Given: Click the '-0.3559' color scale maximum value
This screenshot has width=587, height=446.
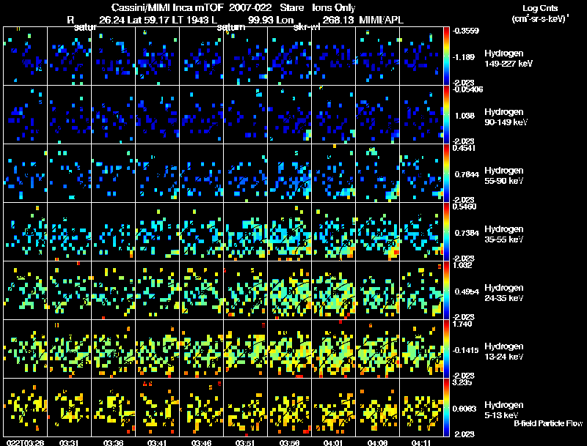Looking at the screenshot, I should 465,31.
